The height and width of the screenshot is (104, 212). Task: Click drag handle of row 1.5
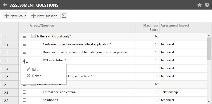[x=2, y=76]
